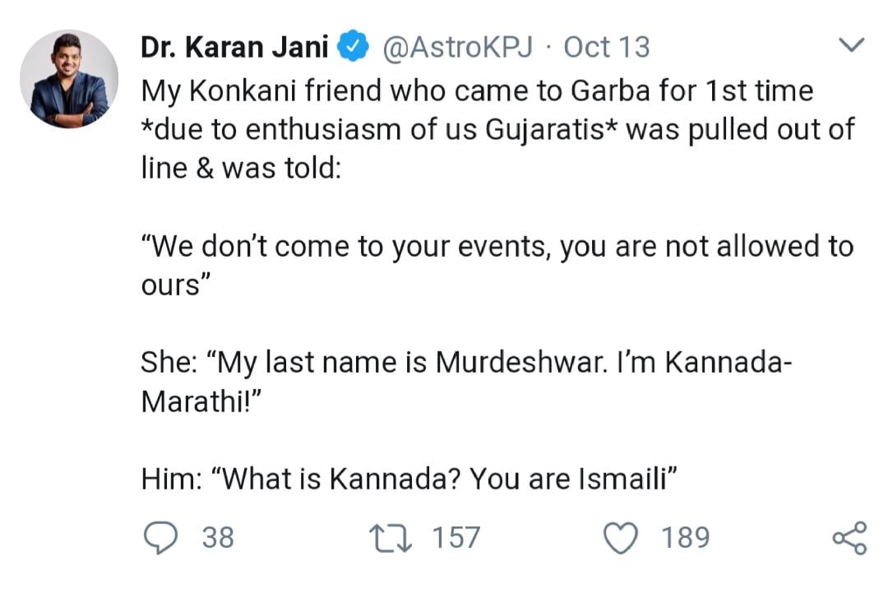Open the tweet options chevron menu

pos(851,44)
